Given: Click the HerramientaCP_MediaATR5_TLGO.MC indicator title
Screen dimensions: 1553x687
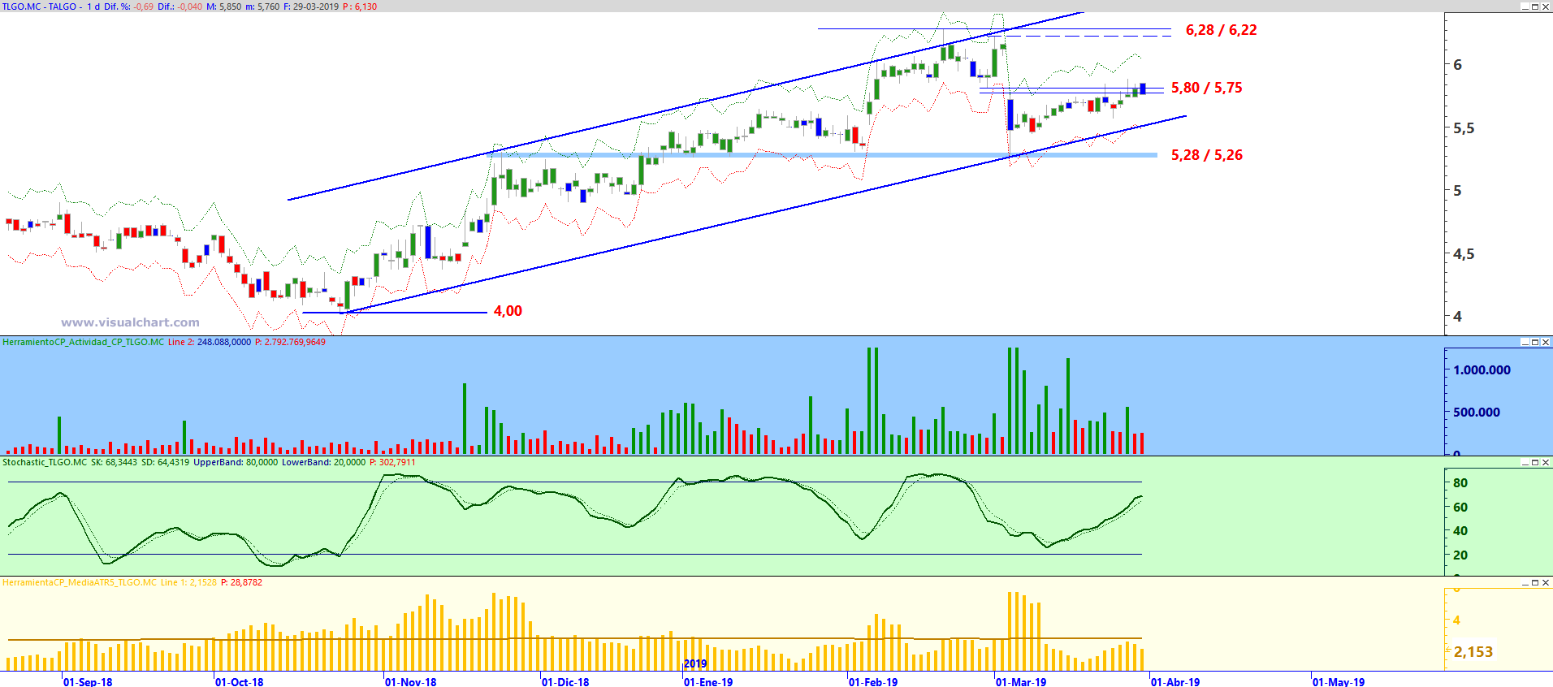Looking at the screenshot, I should (x=80, y=583).
